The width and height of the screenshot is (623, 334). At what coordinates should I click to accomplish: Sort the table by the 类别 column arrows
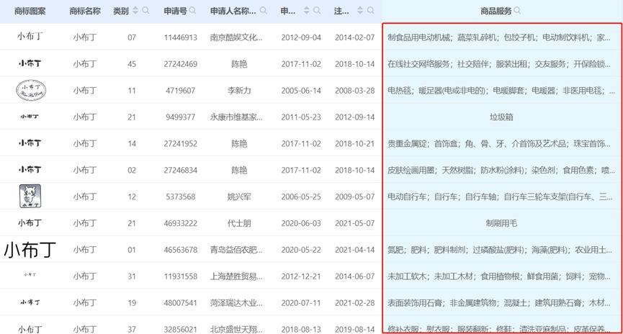coord(135,11)
